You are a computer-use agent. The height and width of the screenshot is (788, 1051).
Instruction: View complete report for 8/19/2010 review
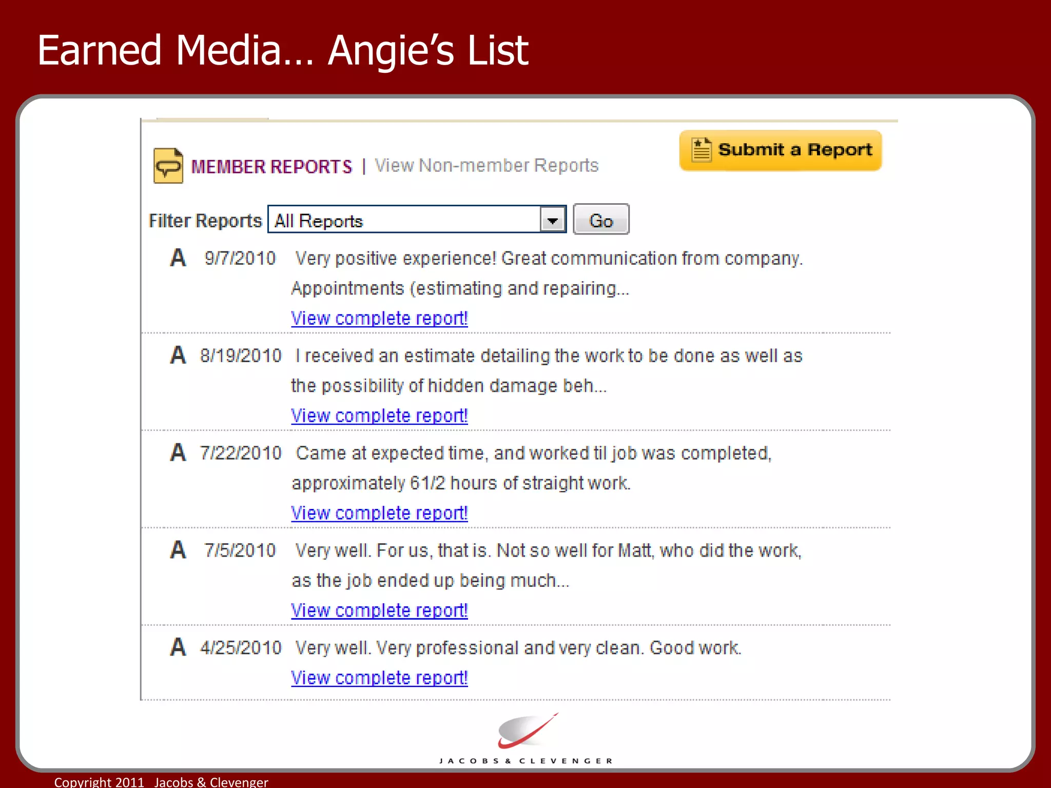tap(379, 416)
